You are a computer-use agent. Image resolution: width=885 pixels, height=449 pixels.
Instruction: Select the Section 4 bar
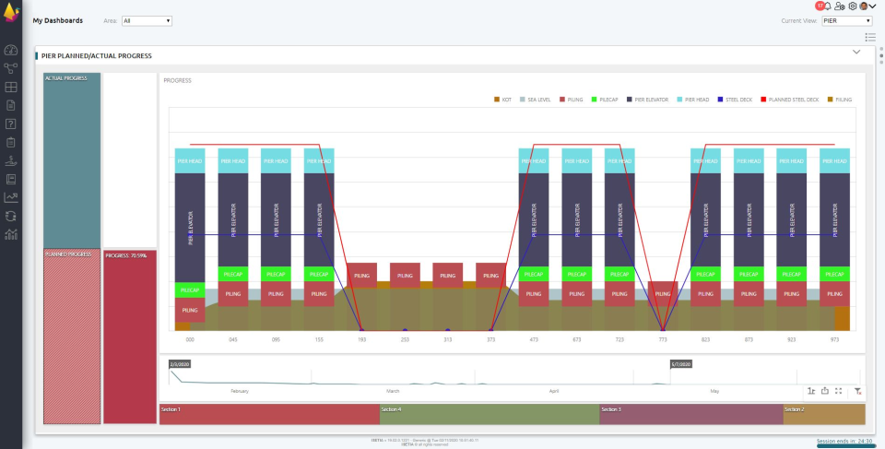click(490, 415)
